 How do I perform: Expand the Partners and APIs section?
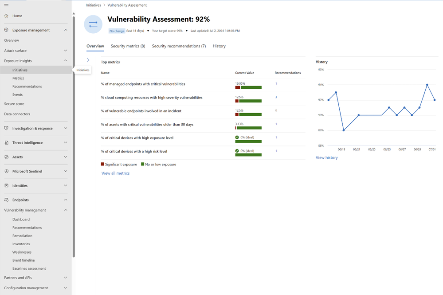pos(65,278)
